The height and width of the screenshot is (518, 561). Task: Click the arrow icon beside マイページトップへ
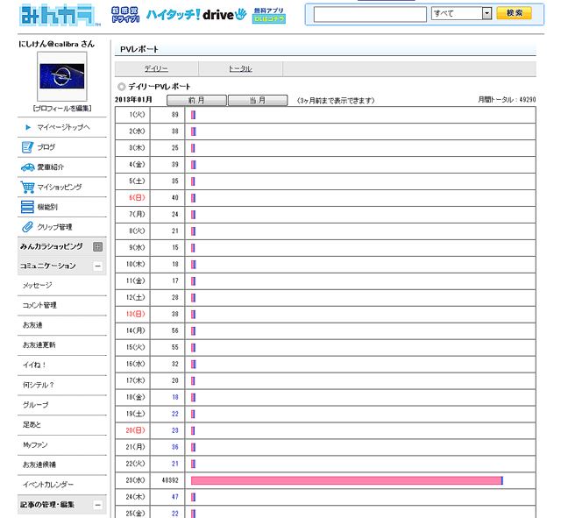point(28,127)
